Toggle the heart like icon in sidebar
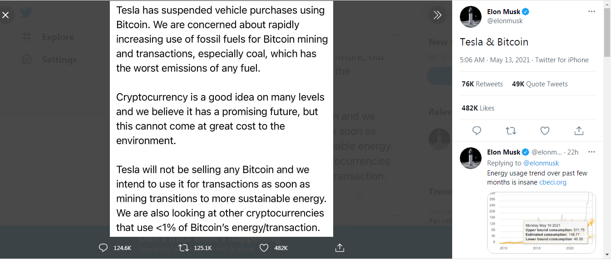This screenshot has height=260, width=611. coord(545,131)
